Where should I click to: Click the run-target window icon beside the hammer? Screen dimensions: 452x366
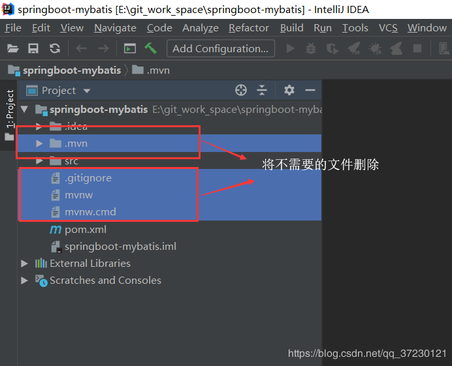click(130, 48)
